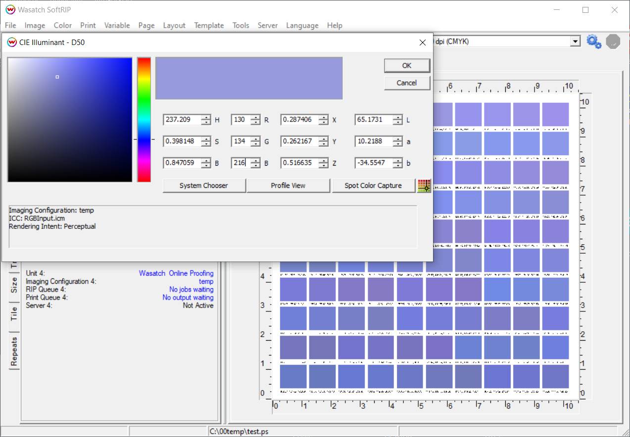Click the HSB brightness 0.847059 field
The width and height of the screenshot is (630, 437).
tap(182, 163)
